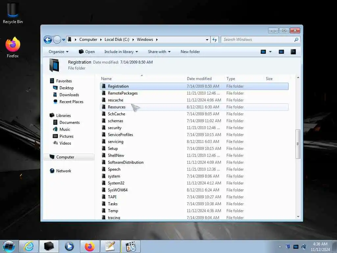The height and width of the screenshot is (253, 337).
Task: Open the Recycle Bin desktop icon
Action: click(13, 13)
